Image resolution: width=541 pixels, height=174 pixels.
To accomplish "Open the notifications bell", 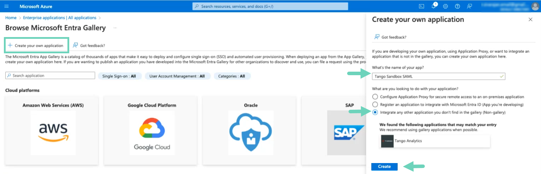I will tap(434, 6).
